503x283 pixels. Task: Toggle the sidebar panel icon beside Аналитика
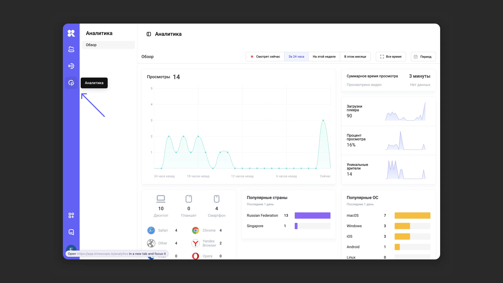149,34
